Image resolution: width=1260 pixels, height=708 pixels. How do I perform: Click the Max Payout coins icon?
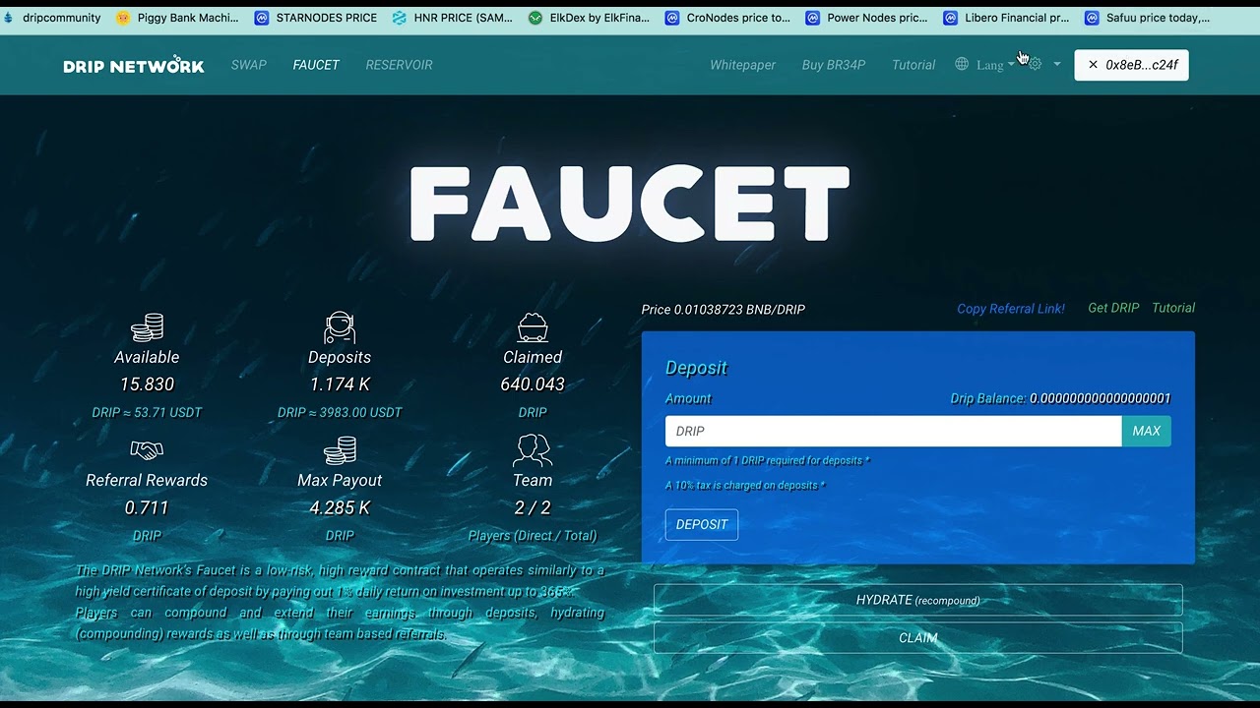click(x=340, y=450)
